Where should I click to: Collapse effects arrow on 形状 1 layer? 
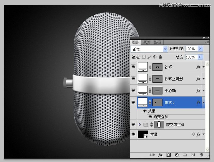tap(204, 103)
